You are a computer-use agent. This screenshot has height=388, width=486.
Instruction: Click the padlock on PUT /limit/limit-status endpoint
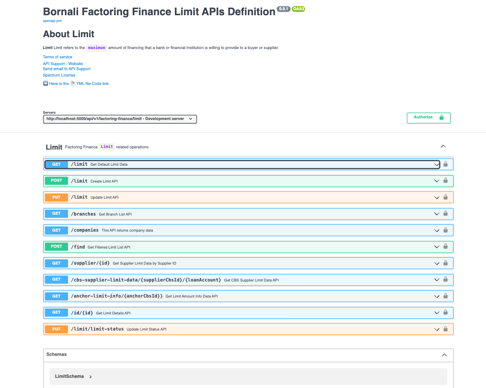tap(445, 329)
